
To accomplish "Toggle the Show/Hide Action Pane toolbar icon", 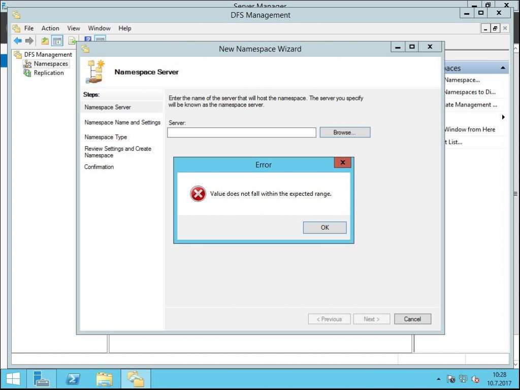I will click(100, 39).
